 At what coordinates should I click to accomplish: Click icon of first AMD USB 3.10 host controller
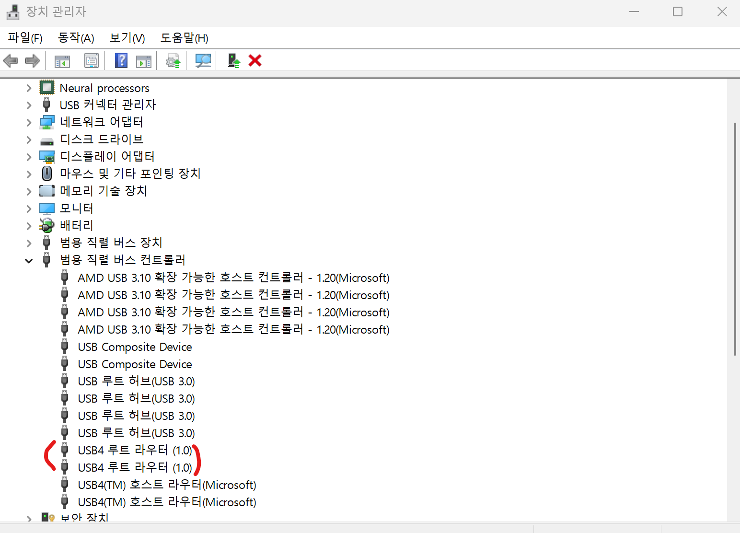[x=65, y=278]
